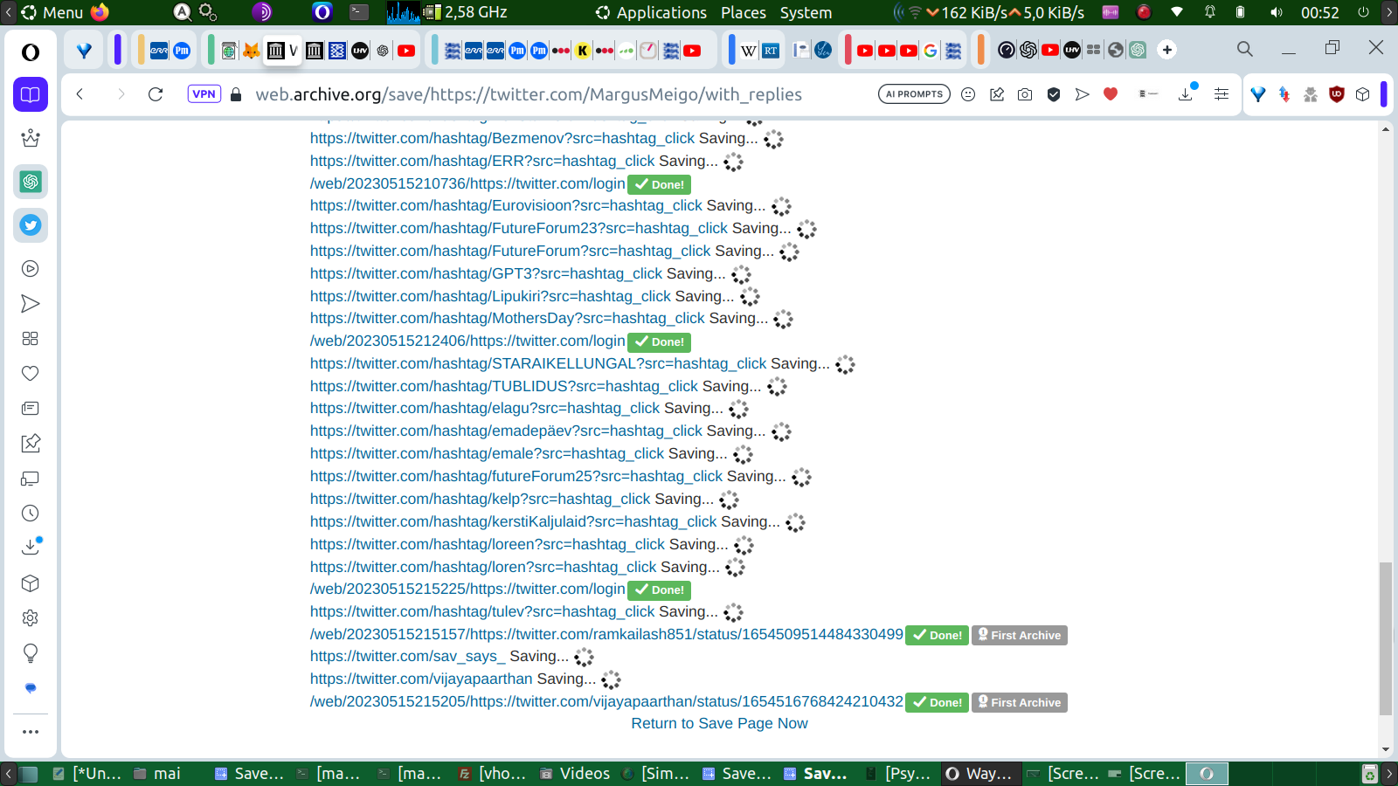Take a snapshot with the camera icon
1398x786 pixels.
pyautogui.click(x=1025, y=94)
